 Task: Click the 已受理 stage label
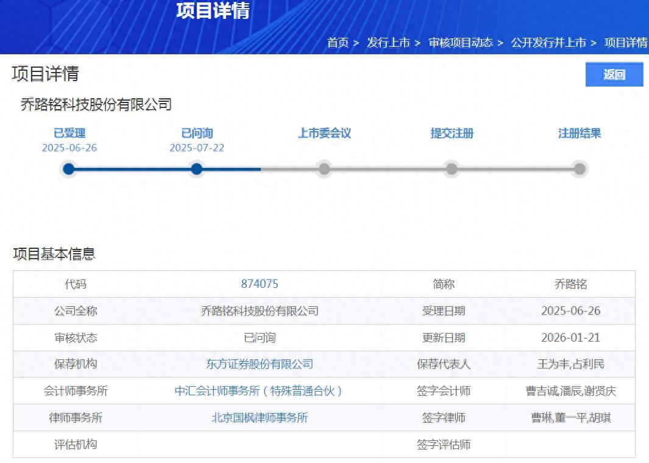[x=69, y=133]
